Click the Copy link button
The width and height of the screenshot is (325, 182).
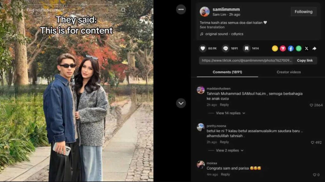pyautogui.click(x=305, y=61)
